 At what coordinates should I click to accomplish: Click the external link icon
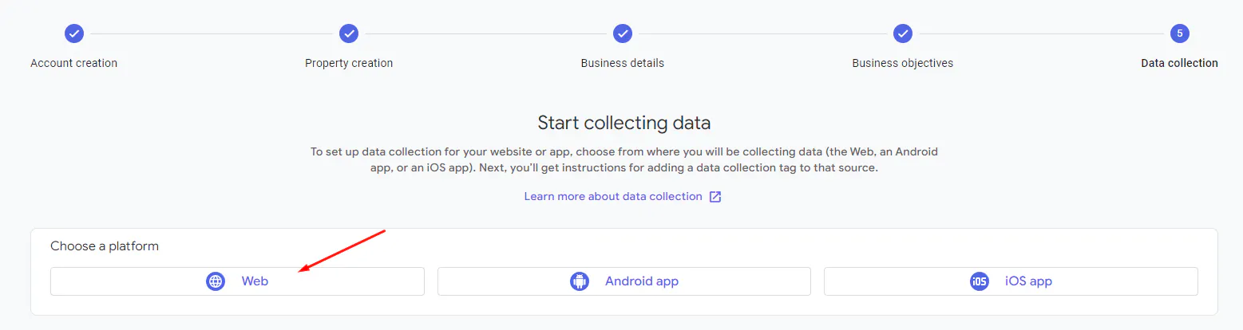tap(715, 197)
